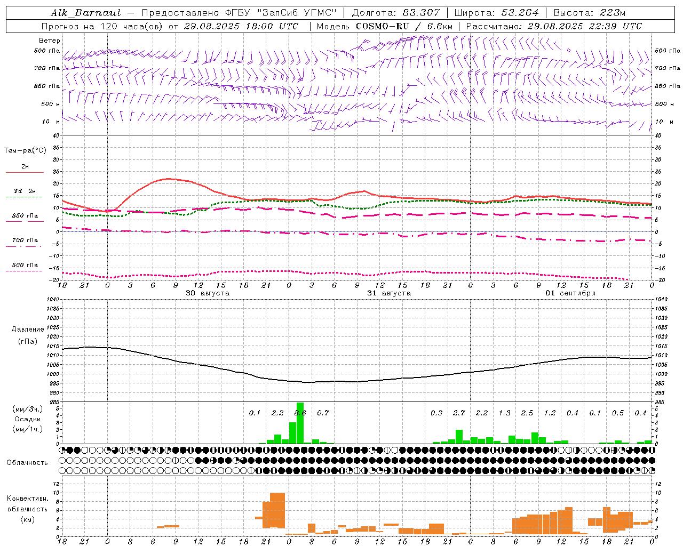
Task: Click the 2.7 precipitation total value
Action: click(x=459, y=413)
